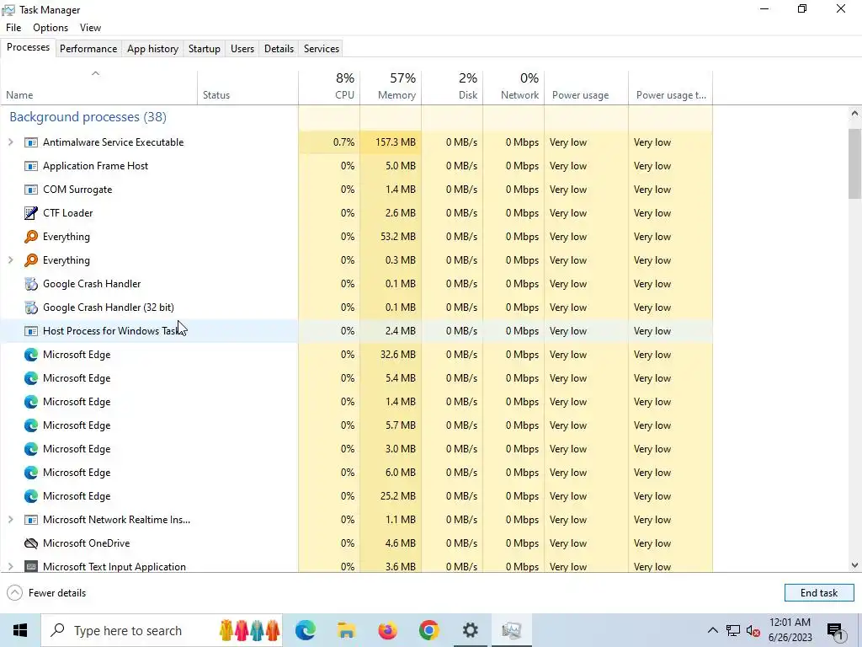This screenshot has height=647, width=862.
Task: Sort processes by the Name column
Action: pyautogui.click(x=98, y=88)
